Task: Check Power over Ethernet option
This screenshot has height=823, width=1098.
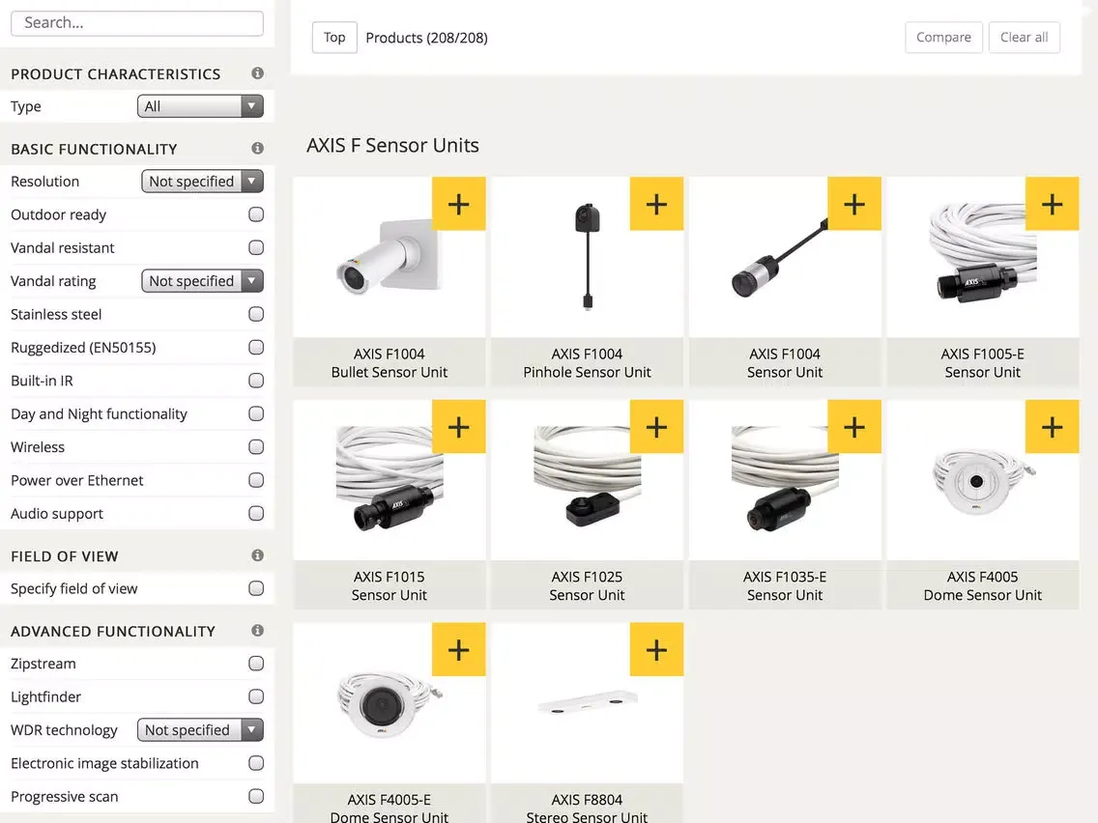Action: click(256, 480)
